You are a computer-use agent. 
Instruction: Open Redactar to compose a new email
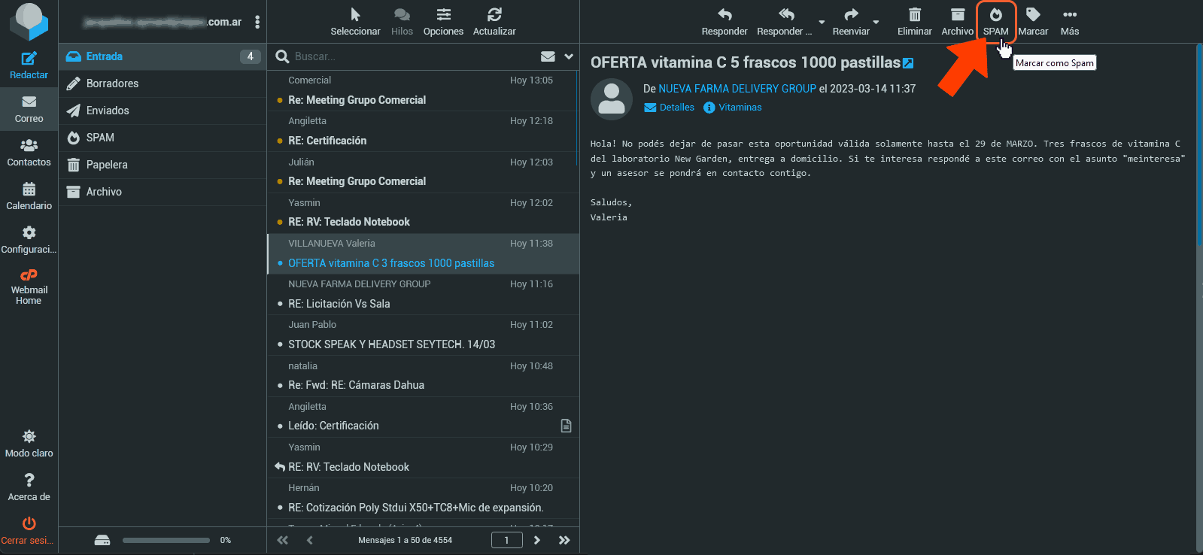29,65
